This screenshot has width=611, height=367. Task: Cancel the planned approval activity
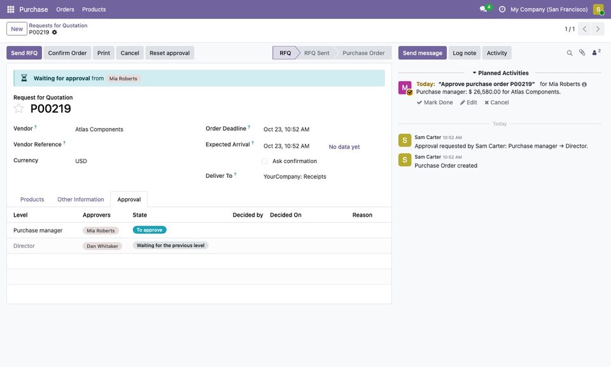pyautogui.click(x=496, y=103)
